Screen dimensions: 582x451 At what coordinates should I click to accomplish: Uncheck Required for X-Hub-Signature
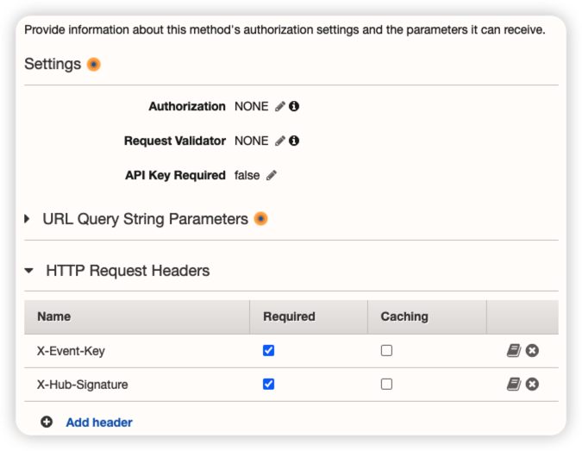pyautogui.click(x=268, y=384)
